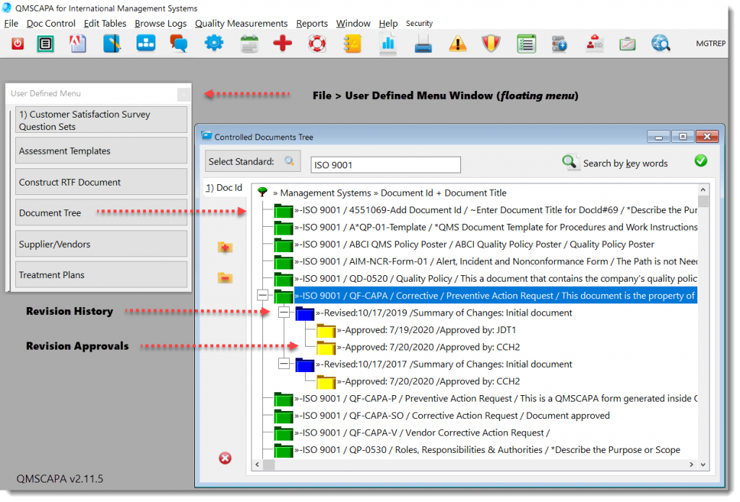740x502 pixels.
Task: Open the Help menu
Action: tap(388, 24)
